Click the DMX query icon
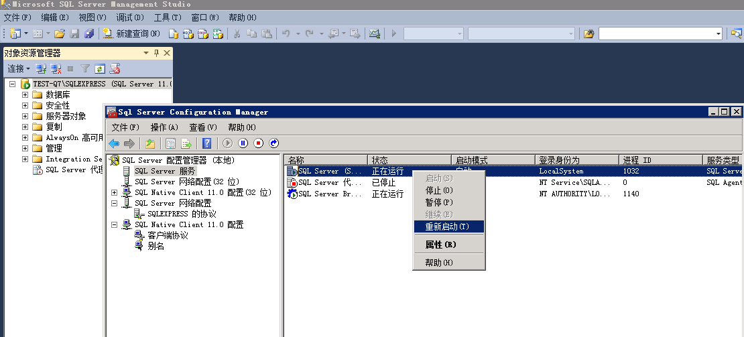 tap(203, 33)
